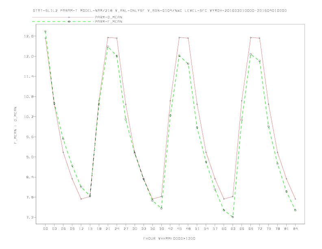Click x-axis tick label 03
This screenshot has width=322, height=249.
[x=54, y=229]
